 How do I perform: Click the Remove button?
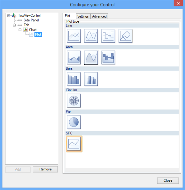click(45, 169)
